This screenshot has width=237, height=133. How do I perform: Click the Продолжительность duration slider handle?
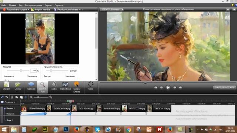(x=51, y=71)
